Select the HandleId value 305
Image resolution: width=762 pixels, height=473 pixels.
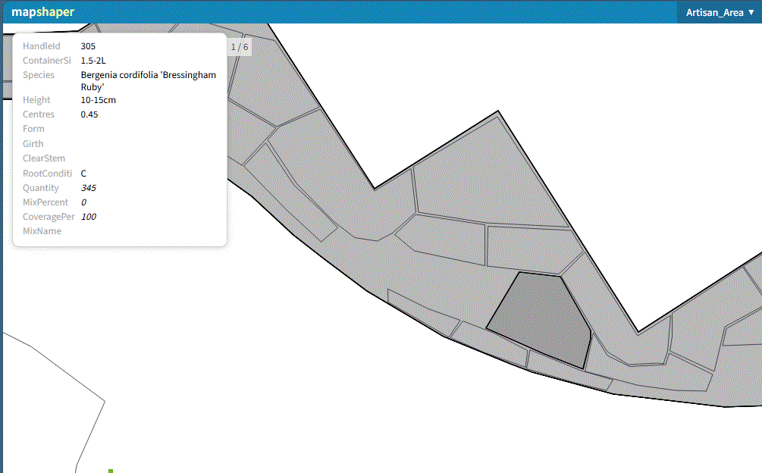tap(88, 46)
